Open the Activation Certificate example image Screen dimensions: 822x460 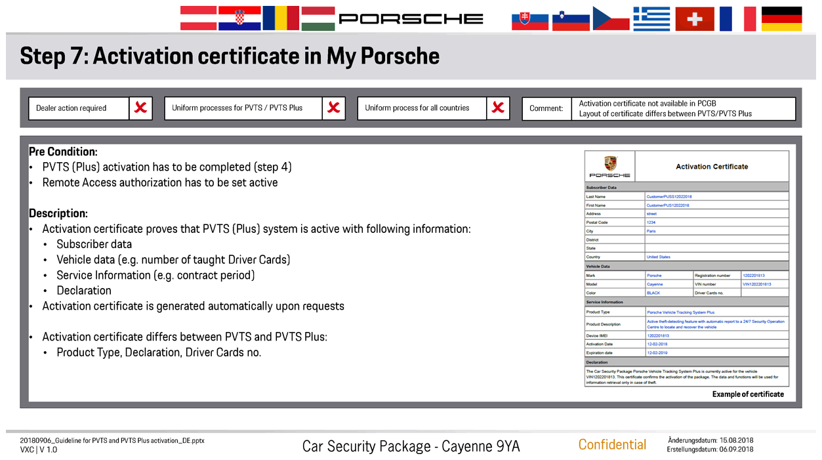coord(687,269)
